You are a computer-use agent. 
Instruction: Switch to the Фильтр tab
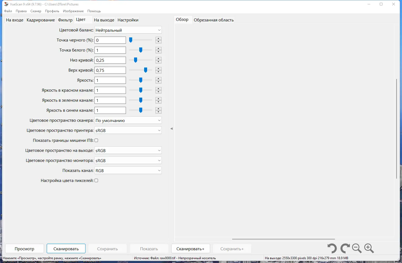tap(65, 20)
